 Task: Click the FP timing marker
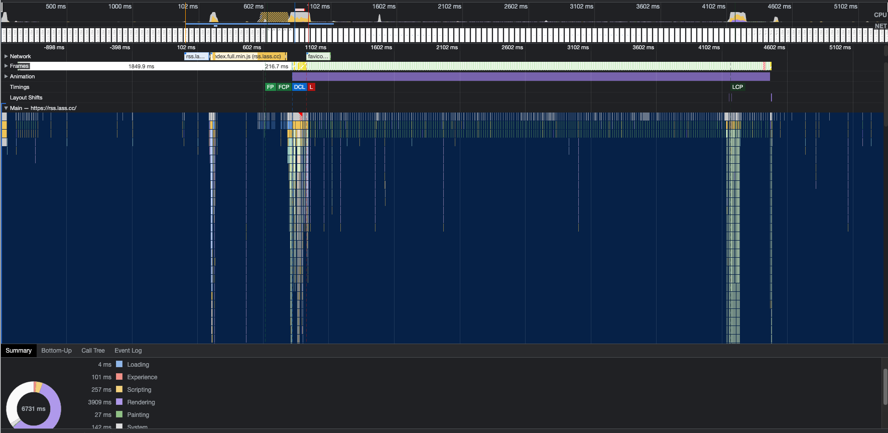tap(270, 87)
